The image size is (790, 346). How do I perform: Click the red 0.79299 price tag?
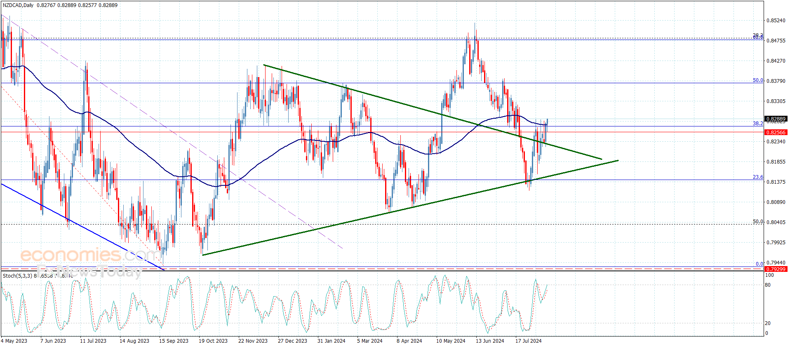[776, 269]
